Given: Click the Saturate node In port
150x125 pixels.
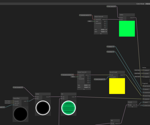Looking at the screenshot, I should point(128,105).
